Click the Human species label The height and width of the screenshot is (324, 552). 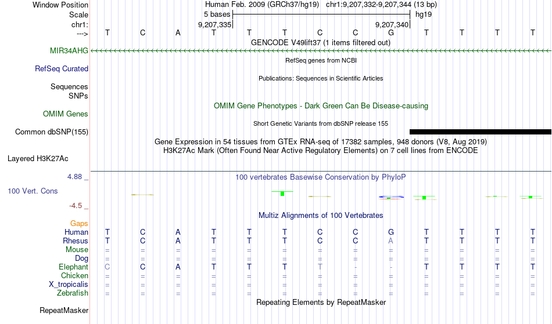pos(76,232)
